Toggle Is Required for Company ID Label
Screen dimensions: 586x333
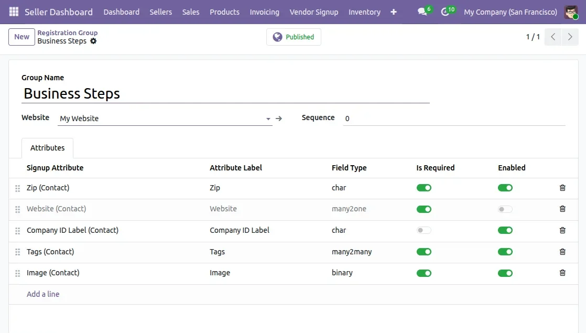424,230
